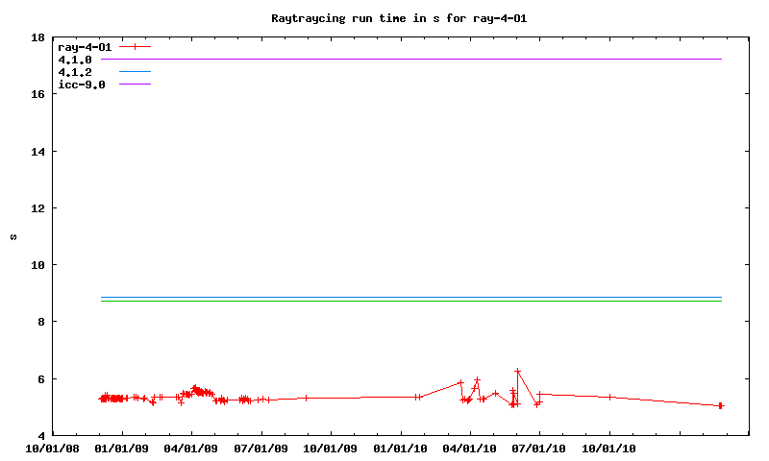Click the 10/01/08 x-axis date label
Image resolution: width=769 pixels, height=461 pixels.
[x=52, y=448]
